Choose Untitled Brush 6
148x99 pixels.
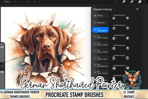[x=121, y=47]
